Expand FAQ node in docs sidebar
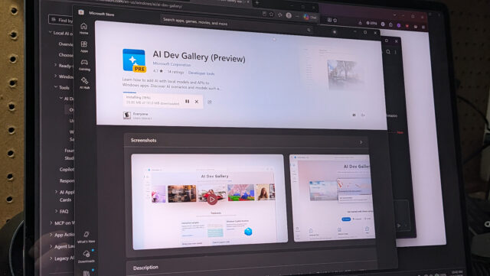Screen dimensions: 490x276 pyautogui.click(x=56, y=211)
